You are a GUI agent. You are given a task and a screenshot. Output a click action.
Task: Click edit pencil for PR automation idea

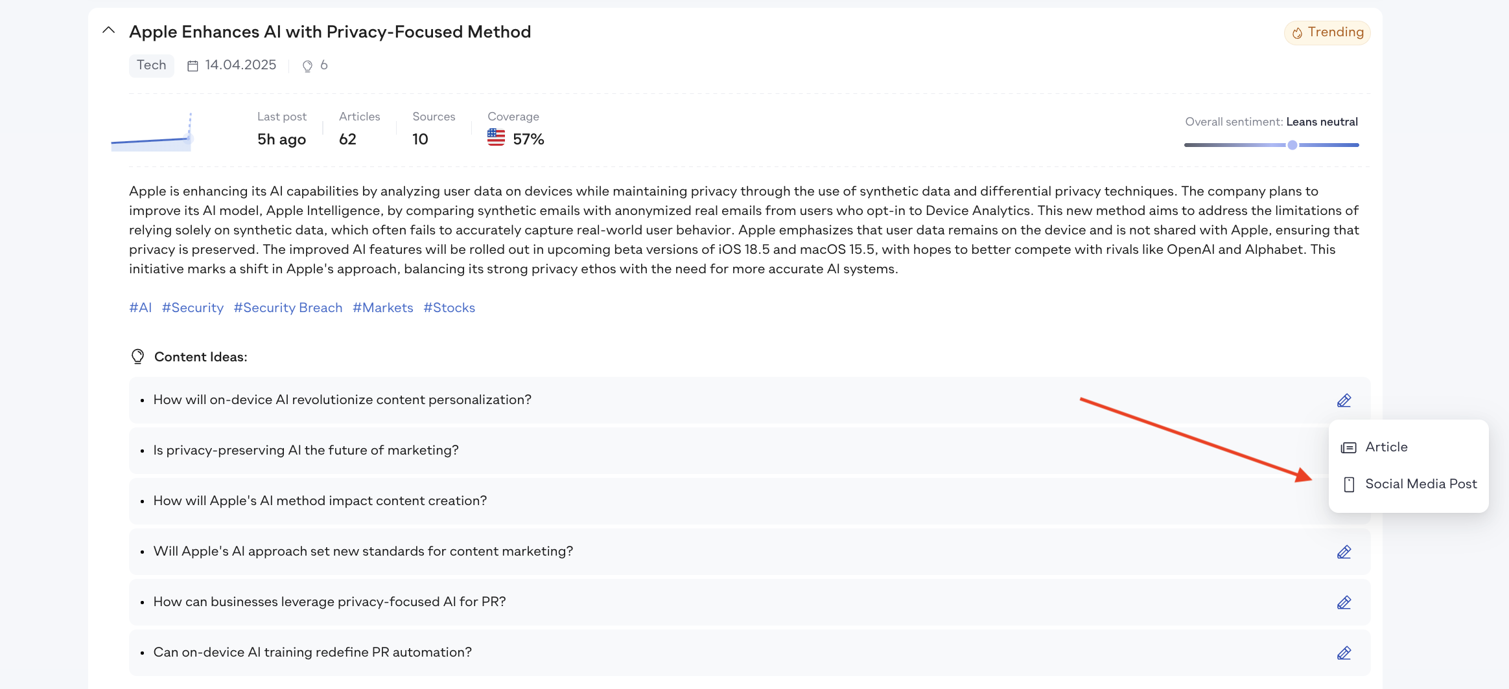tap(1344, 653)
